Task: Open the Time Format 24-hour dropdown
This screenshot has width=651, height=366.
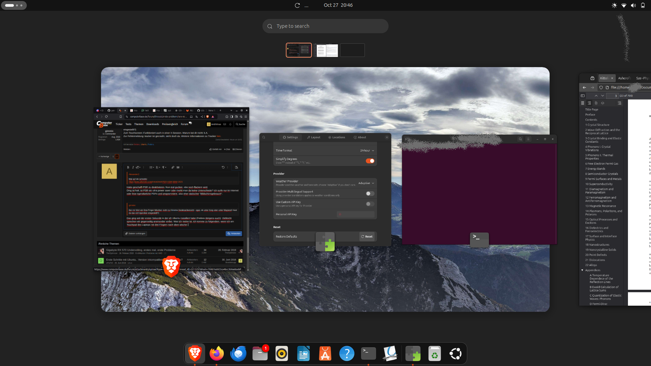Action: click(367, 150)
